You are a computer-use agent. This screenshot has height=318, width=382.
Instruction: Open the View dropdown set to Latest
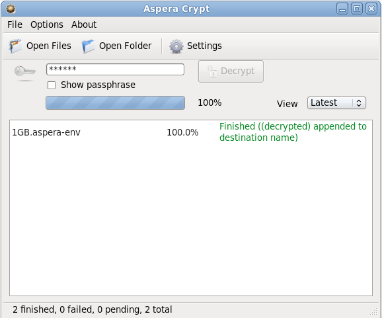click(336, 103)
